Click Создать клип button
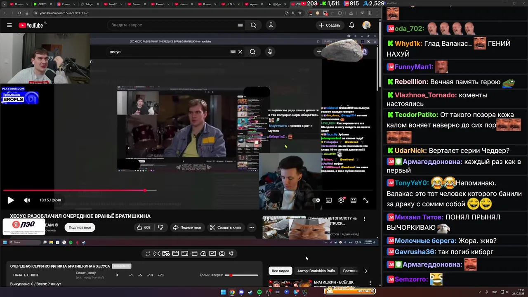Viewport: 528px width, 297px height. point(225,227)
